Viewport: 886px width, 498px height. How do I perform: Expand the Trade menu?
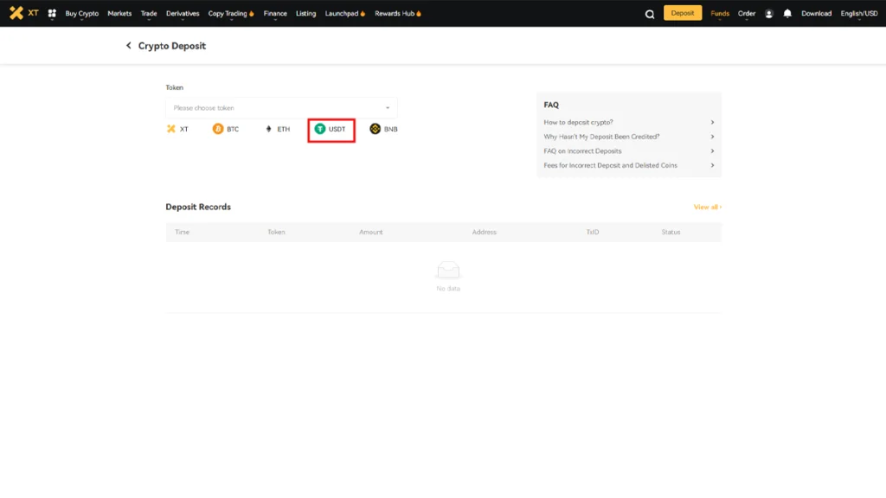click(149, 14)
